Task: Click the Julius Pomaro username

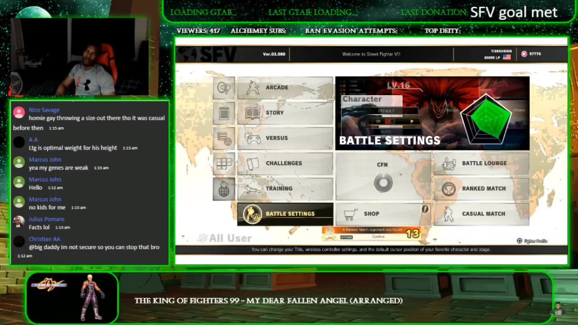Action: click(x=47, y=219)
